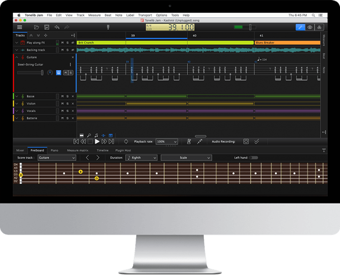
Task: Click the Blues Breaker orange effect region
Action: [287, 42]
